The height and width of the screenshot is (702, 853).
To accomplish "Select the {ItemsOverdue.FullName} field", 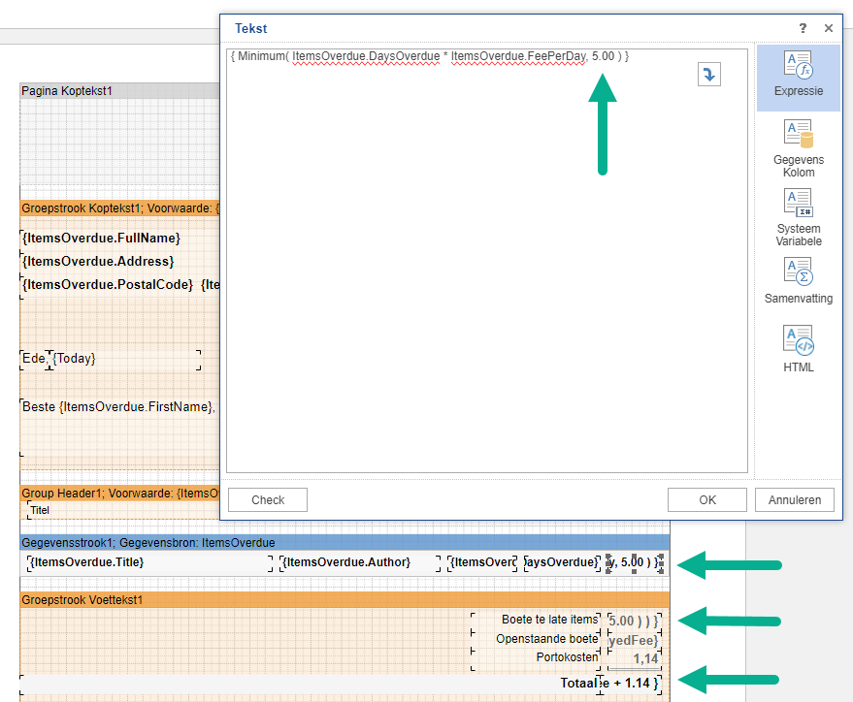I will click(102, 238).
